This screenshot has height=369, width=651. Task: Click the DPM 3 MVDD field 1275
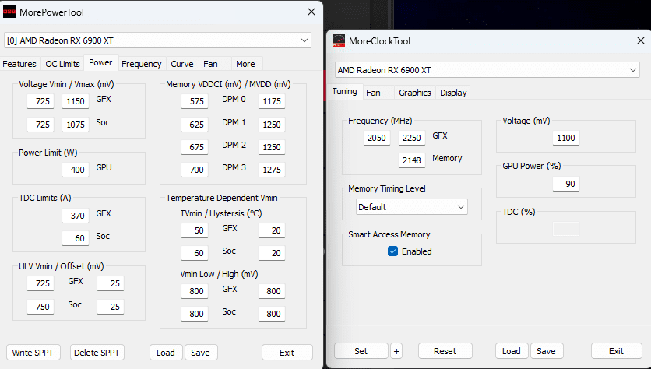tap(272, 170)
